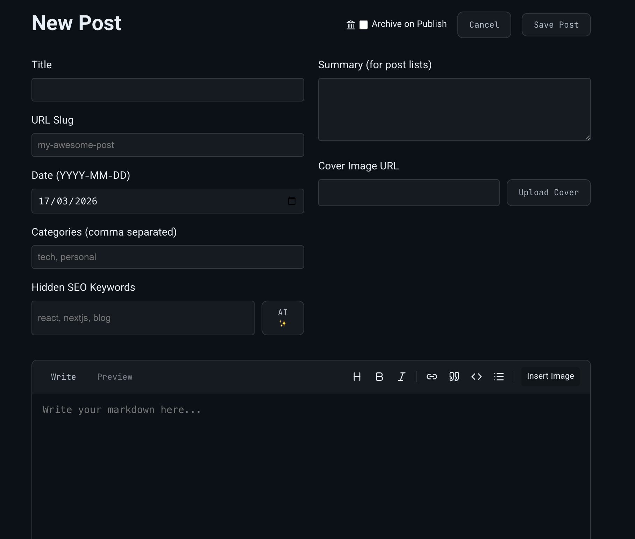The image size is (635, 539).
Task: Insert a blockquote using the quote icon
Action: (x=454, y=377)
